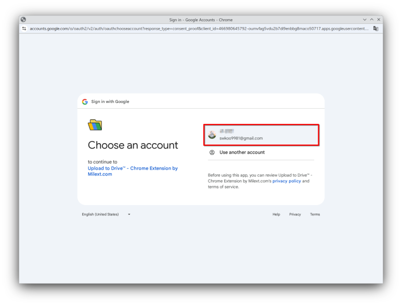402x306 pixels.
Task: Open the Help link in footer
Action: [276, 214]
